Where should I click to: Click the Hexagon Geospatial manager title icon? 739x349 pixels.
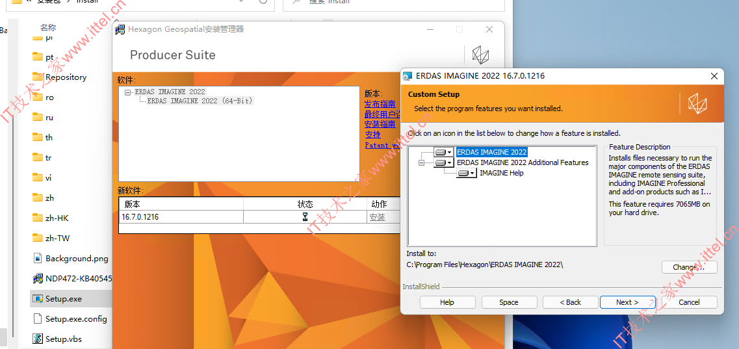point(120,29)
